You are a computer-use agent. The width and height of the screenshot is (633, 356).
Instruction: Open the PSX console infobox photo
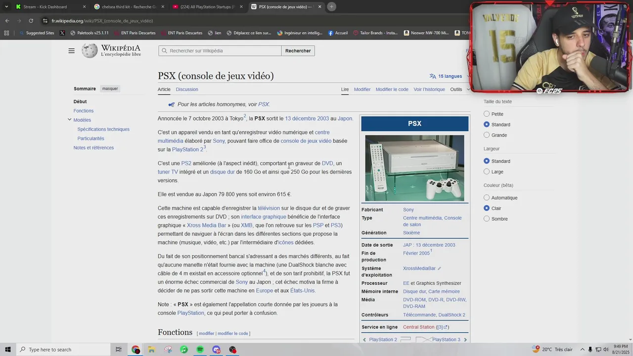(414, 168)
